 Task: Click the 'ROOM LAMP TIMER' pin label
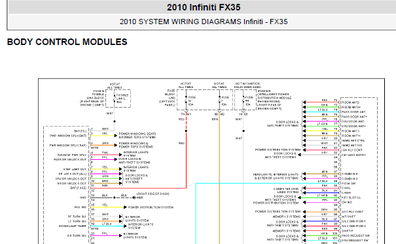pos(73,226)
